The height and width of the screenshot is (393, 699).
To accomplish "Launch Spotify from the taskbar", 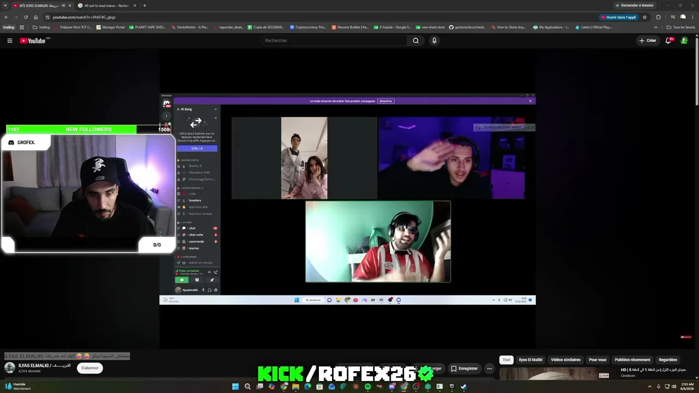I will 368,386.
